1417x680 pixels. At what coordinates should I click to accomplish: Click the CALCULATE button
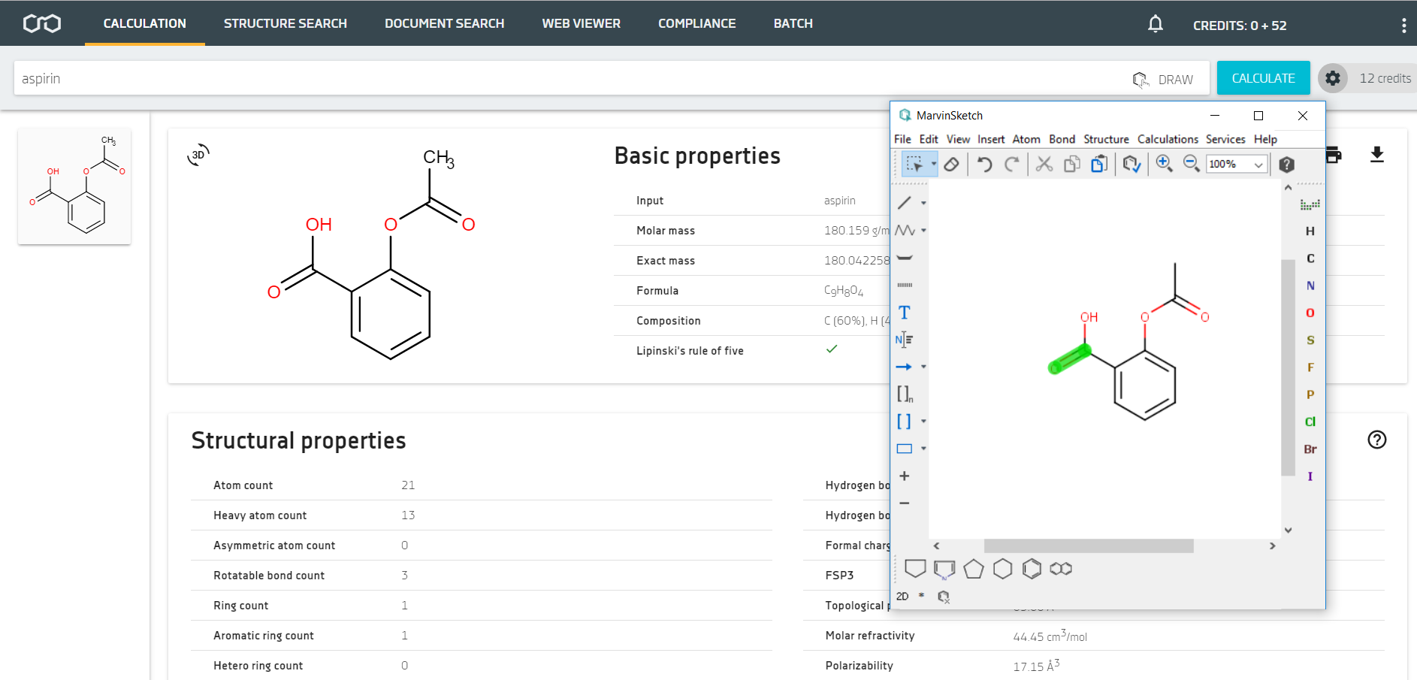pyautogui.click(x=1263, y=77)
